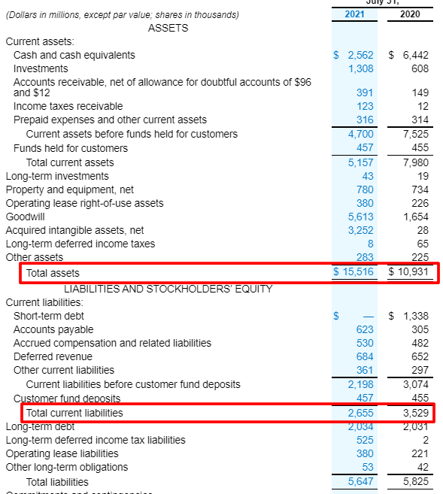Select 2021 deferred revenue value 684
The width and height of the screenshot is (443, 494).
tap(365, 357)
